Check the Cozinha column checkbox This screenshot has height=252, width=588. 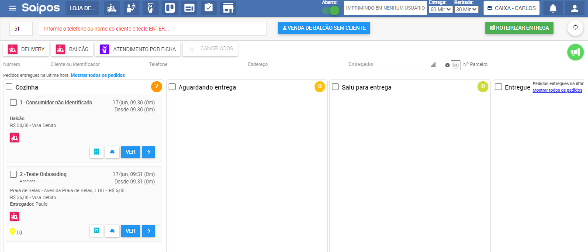(9, 87)
